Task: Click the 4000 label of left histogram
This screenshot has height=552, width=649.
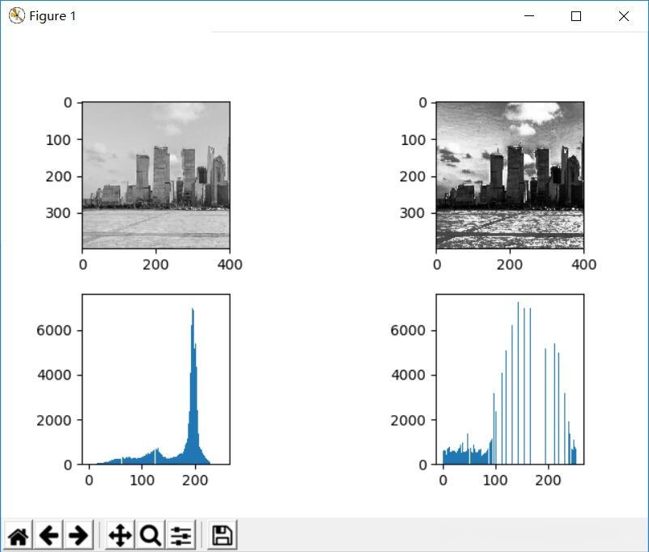Action: tap(53, 376)
